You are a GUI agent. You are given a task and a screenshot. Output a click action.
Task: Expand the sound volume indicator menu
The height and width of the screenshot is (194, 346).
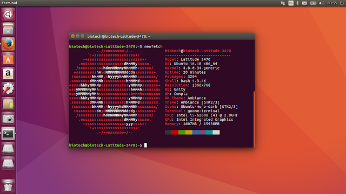tap(322, 3)
